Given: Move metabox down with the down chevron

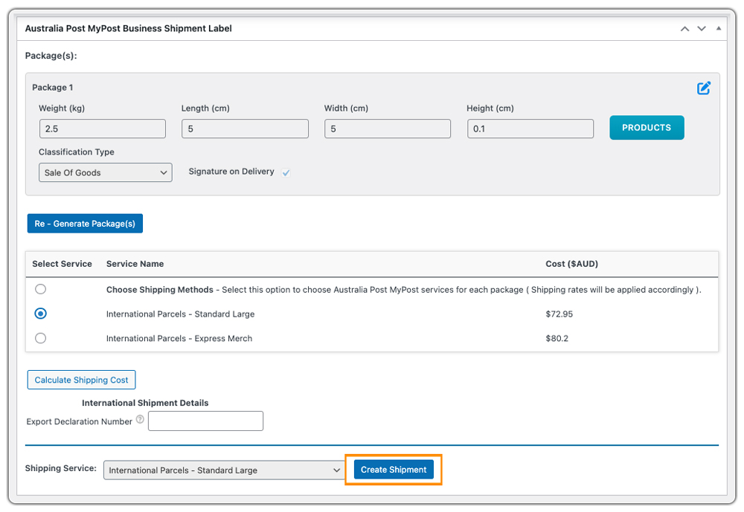Looking at the screenshot, I should pyautogui.click(x=702, y=29).
